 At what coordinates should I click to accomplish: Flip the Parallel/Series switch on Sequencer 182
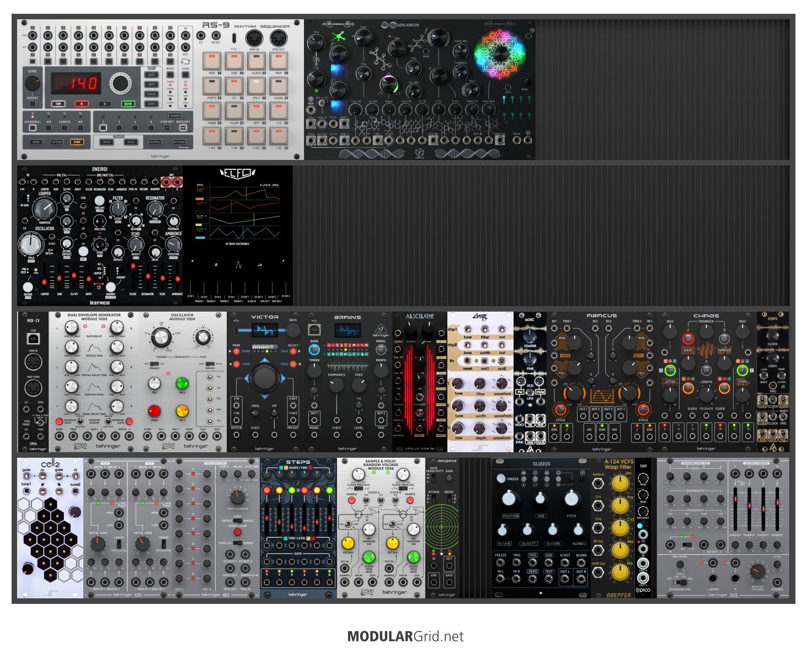coord(238,543)
